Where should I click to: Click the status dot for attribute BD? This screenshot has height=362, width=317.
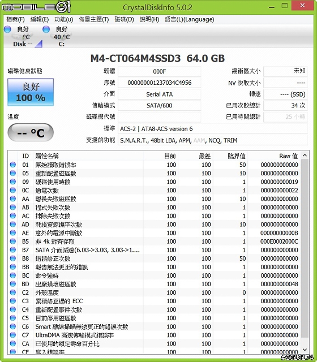pos(13,284)
